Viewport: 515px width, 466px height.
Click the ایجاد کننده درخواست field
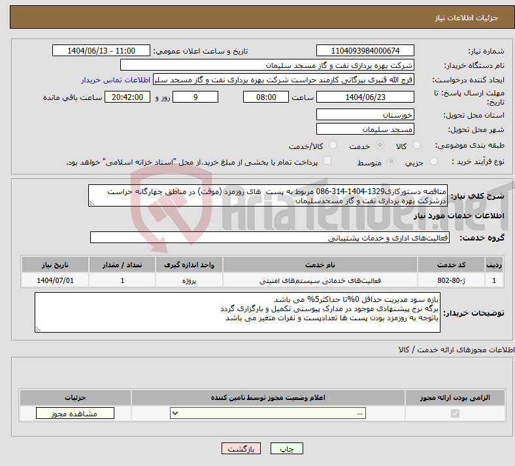(284, 80)
